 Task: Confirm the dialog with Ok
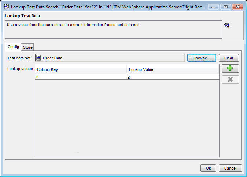[x=208, y=168]
